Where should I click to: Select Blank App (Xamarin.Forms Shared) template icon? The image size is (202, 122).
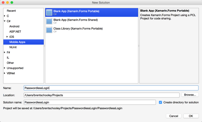[49, 21]
